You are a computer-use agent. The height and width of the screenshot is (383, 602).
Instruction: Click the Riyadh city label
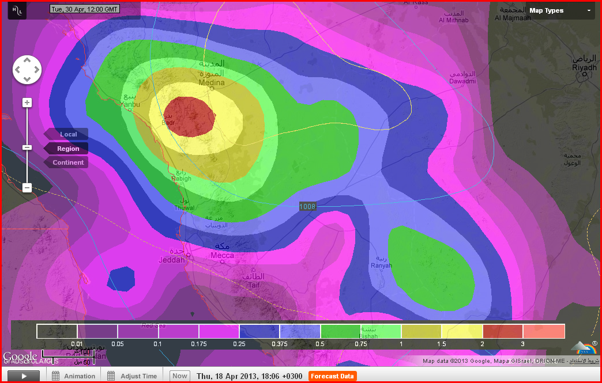pos(584,68)
